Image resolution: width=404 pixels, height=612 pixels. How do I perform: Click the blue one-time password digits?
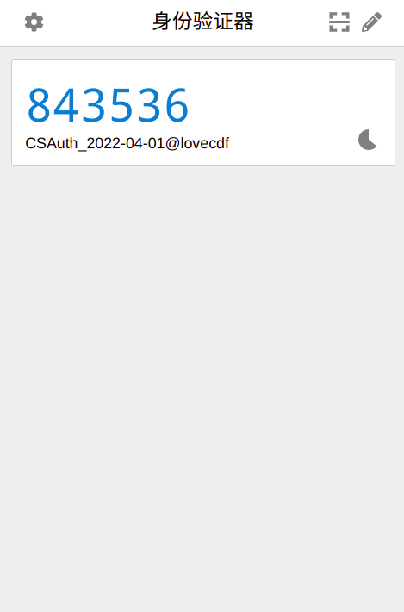pos(108,105)
